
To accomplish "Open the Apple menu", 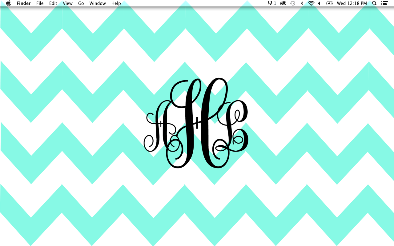I will 8,3.
